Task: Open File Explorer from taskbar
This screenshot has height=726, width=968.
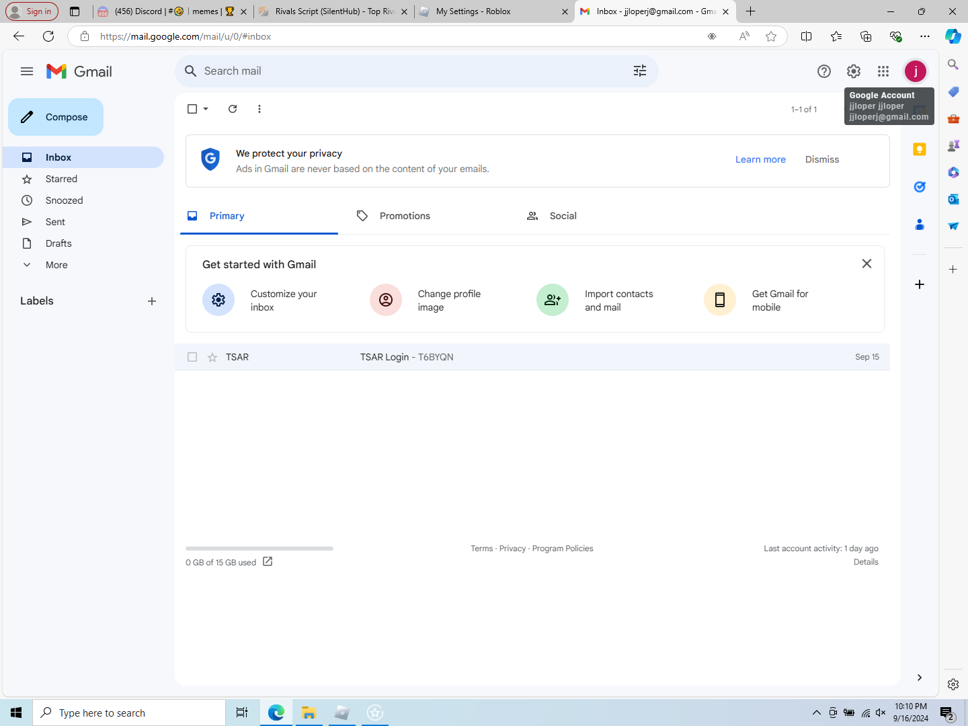Action: click(309, 713)
